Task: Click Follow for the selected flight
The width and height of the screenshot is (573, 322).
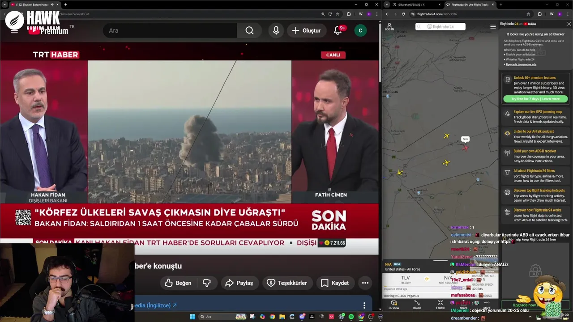Action: [440, 305]
